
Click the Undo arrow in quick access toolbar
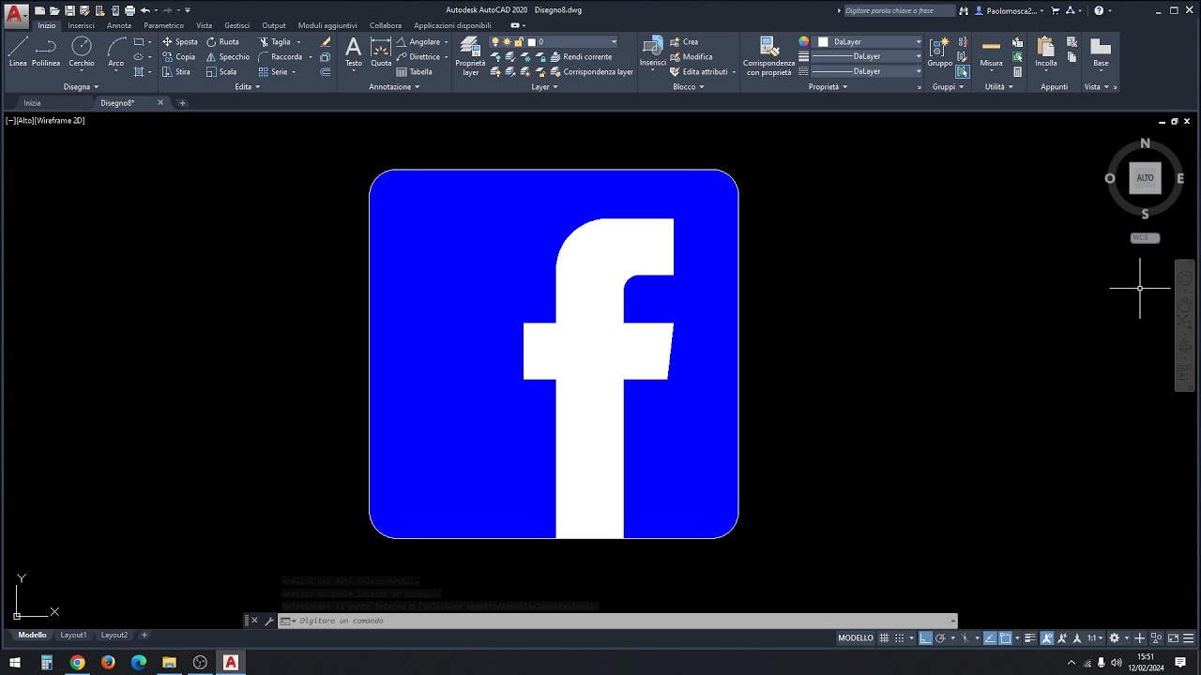pos(144,10)
